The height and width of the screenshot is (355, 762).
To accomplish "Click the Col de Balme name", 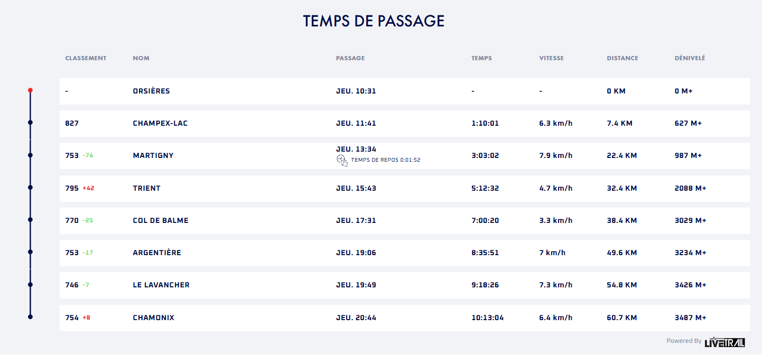I will point(161,220).
